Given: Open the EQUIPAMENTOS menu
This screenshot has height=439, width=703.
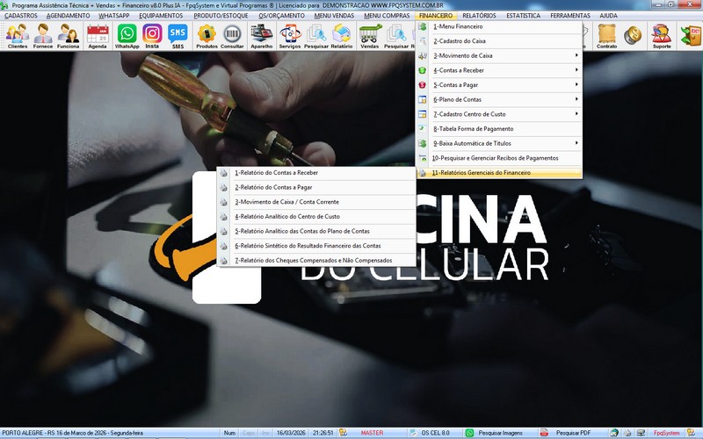Looking at the screenshot, I should coord(161,16).
